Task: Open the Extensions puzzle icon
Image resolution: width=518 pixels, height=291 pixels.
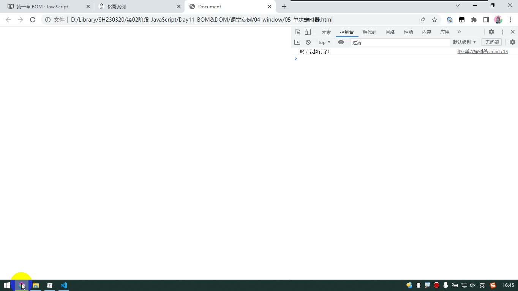Action: click(x=474, y=20)
